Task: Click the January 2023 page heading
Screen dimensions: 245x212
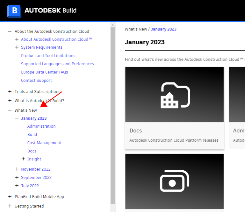Action: click(x=145, y=42)
